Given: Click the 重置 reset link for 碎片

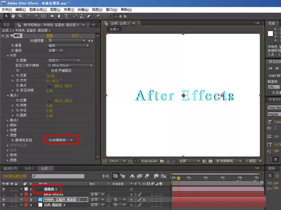Looking at the screenshot, I should tap(50, 36).
